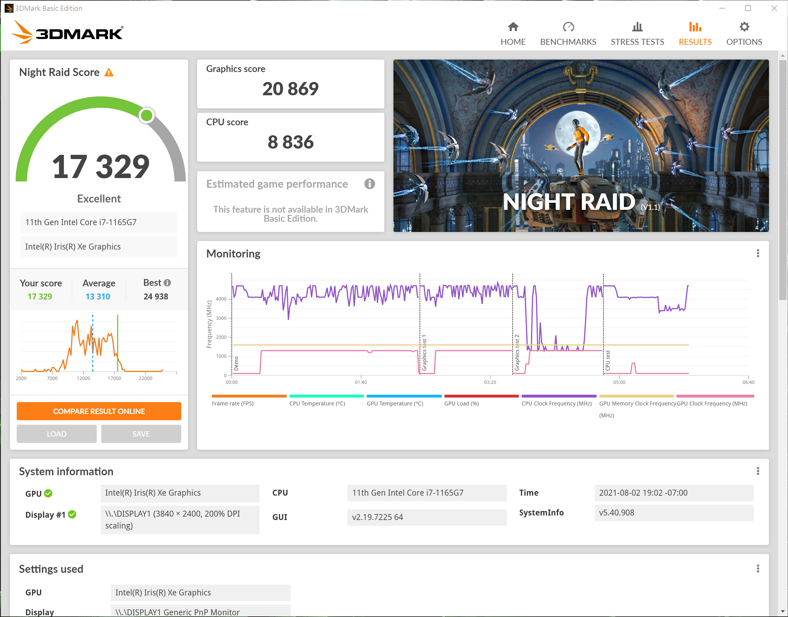
Task: Click the Save button
Action: click(x=141, y=434)
